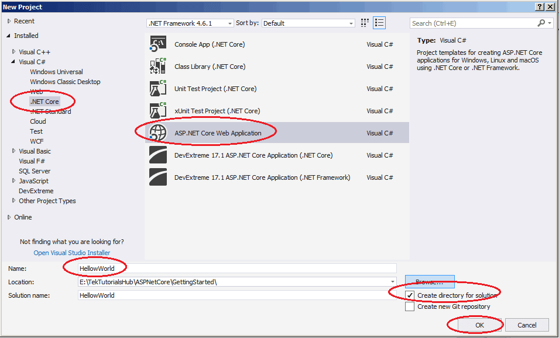Open the search options dropdown arrow
The image size is (559, 338).
coord(550,23)
